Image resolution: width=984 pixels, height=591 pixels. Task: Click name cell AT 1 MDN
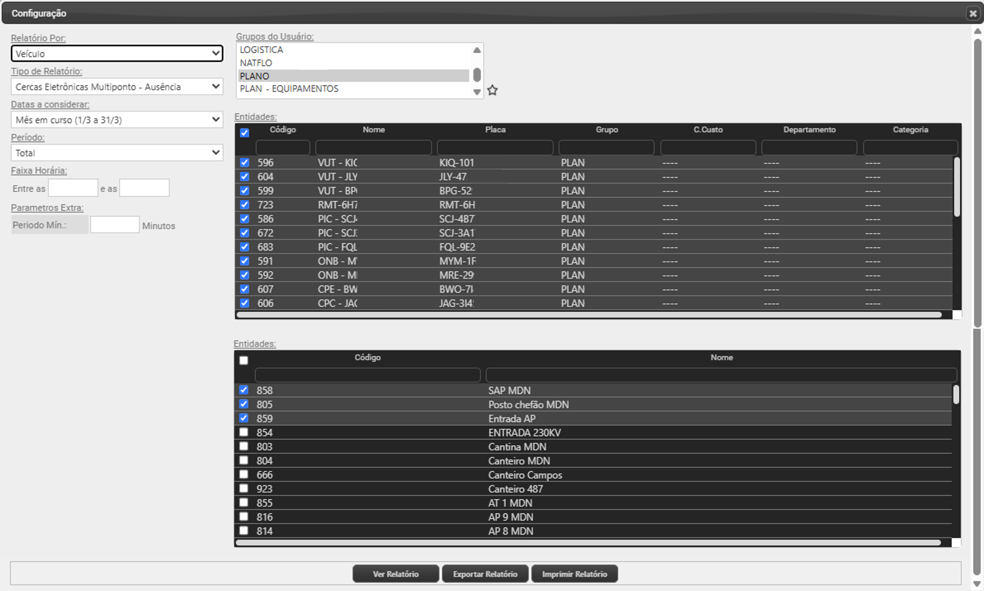click(x=510, y=503)
